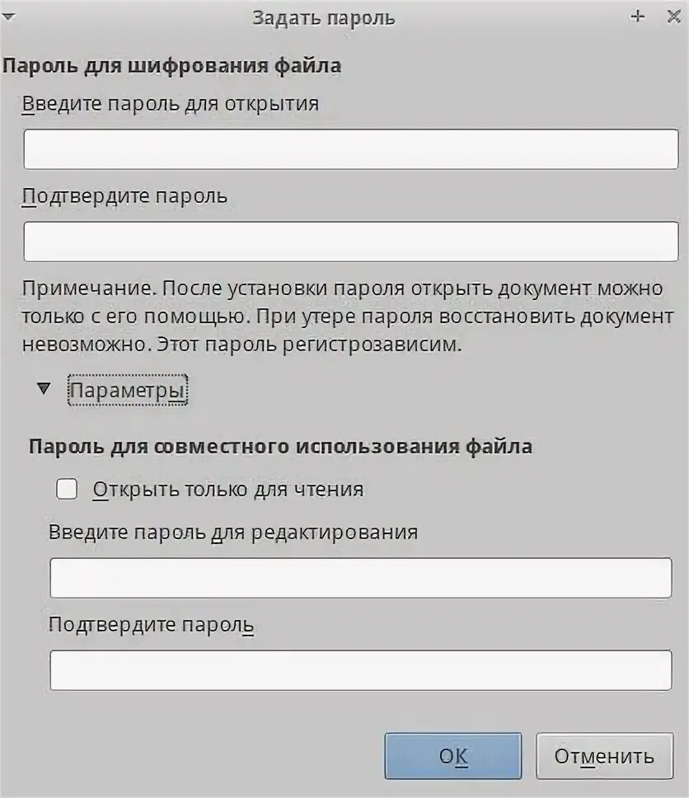Click the Задать пароль title bar text

pyautogui.click(x=324, y=18)
